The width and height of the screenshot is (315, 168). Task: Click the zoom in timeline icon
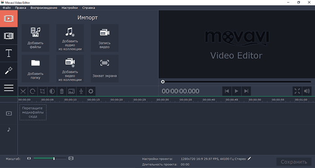click(x=71, y=159)
